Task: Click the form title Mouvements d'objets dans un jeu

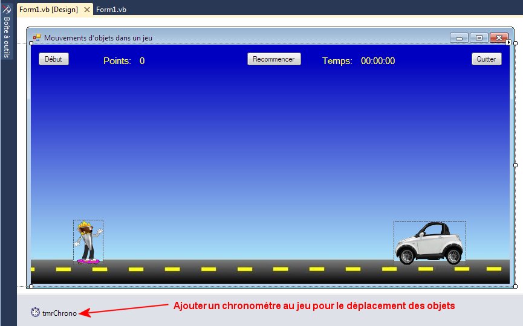Action: click(x=98, y=38)
